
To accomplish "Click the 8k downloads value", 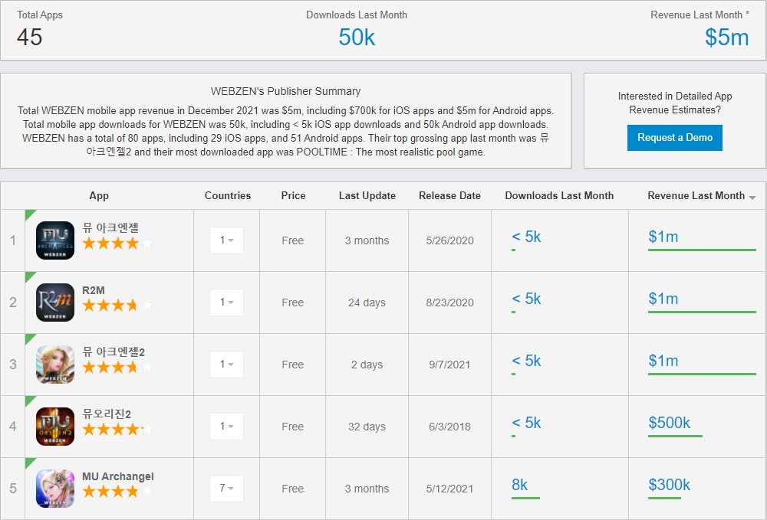I will click(519, 485).
